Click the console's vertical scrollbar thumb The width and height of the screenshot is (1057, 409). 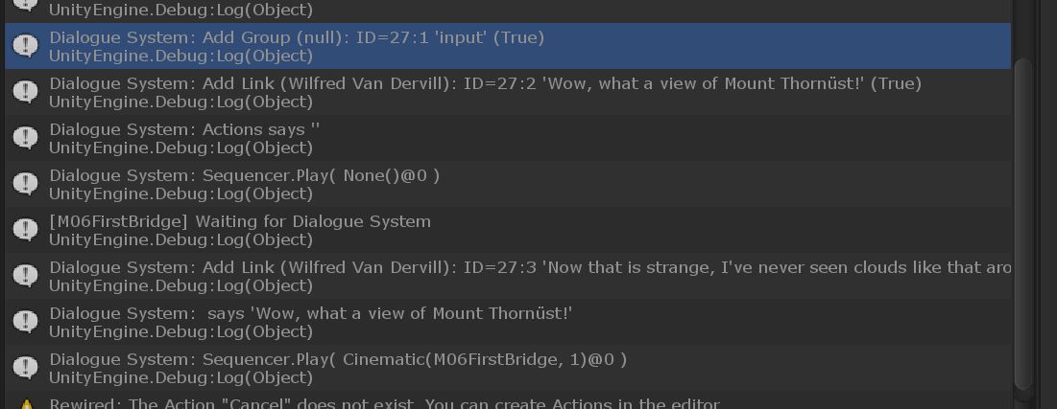tap(1023, 223)
